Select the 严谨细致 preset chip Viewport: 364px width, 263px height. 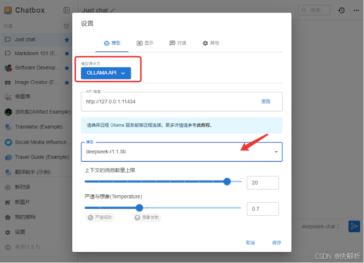(100, 217)
